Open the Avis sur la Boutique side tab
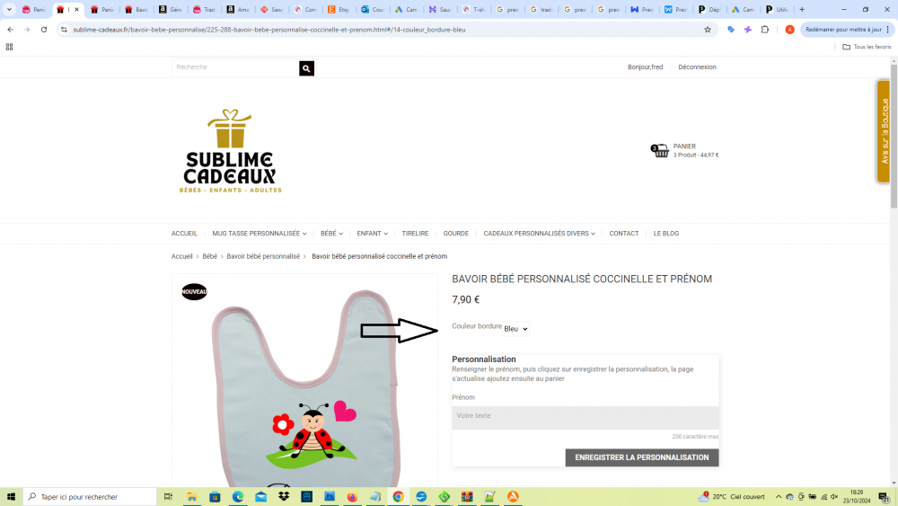This screenshot has height=506, width=898. pyautogui.click(x=884, y=131)
